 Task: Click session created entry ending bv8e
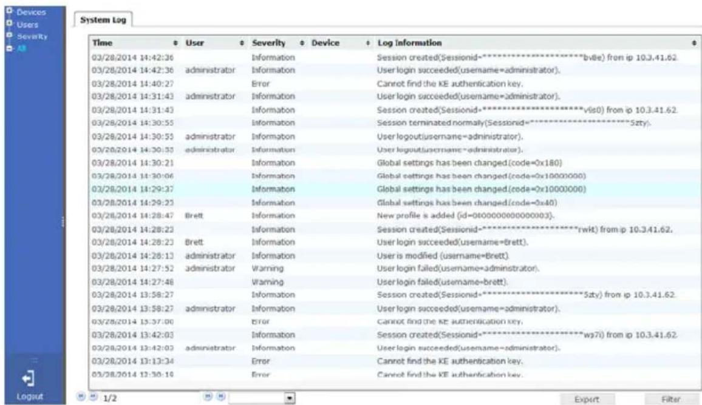click(x=527, y=57)
